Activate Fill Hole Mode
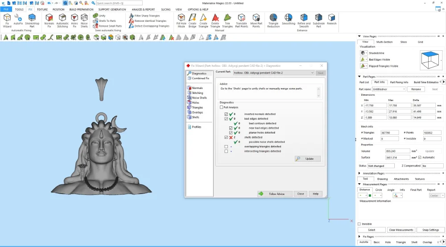Screen dimensions: 446x247 pyautogui.click(x=181, y=21)
